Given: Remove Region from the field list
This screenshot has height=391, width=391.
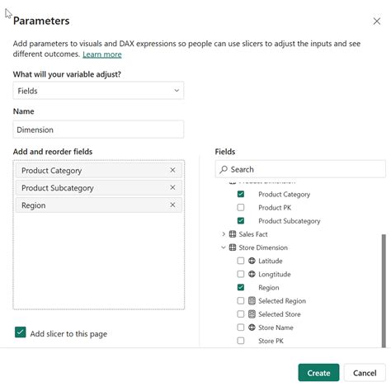Looking at the screenshot, I should (x=172, y=205).
